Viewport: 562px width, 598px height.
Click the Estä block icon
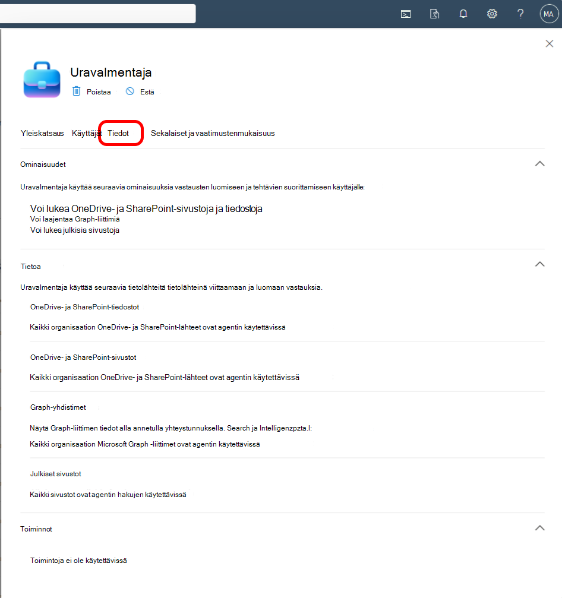(x=130, y=91)
